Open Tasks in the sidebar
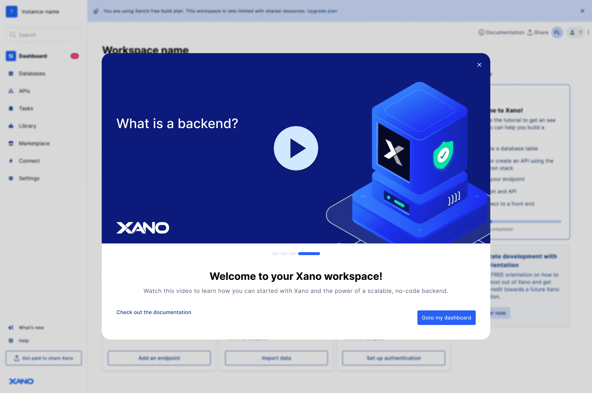 coord(26,108)
